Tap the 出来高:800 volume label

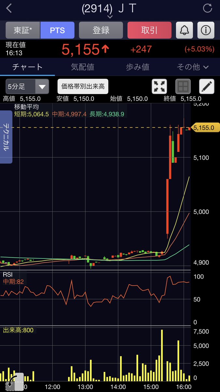pyautogui.click(x=18, y=330)
